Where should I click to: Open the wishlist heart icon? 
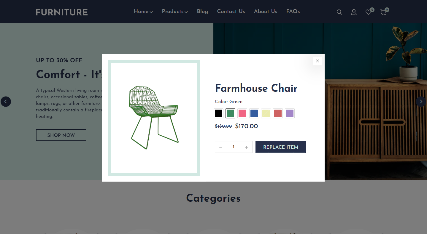368,12
